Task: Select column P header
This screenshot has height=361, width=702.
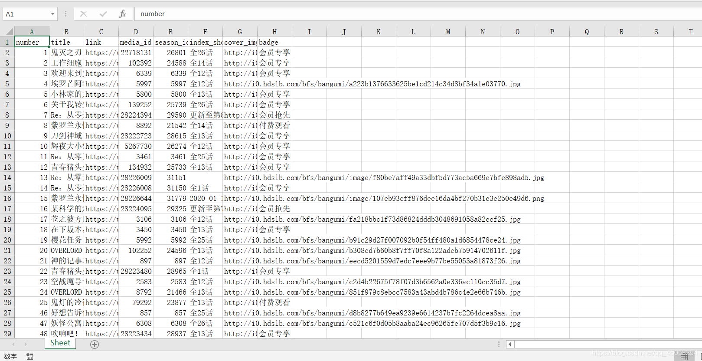Action: click(x=552, y=32)
